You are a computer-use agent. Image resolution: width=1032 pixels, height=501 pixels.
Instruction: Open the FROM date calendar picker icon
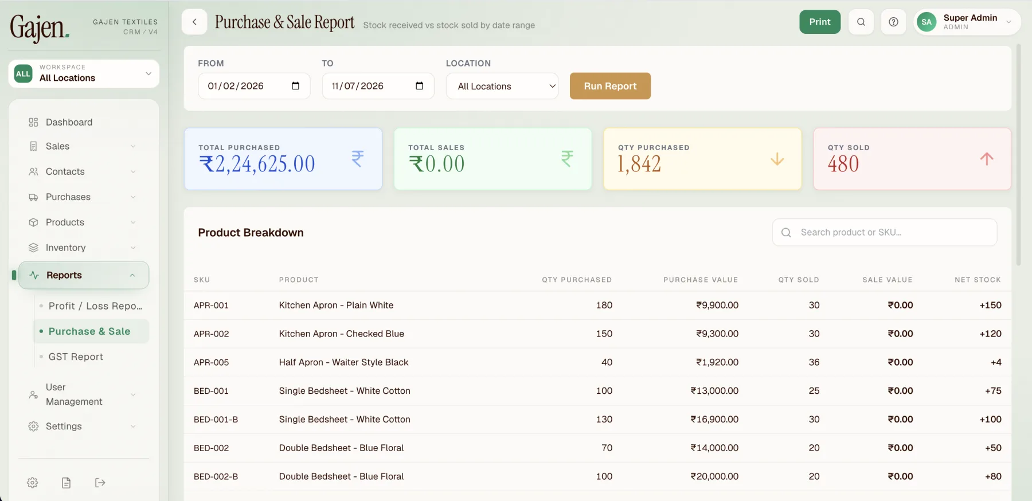click(295, 86)
